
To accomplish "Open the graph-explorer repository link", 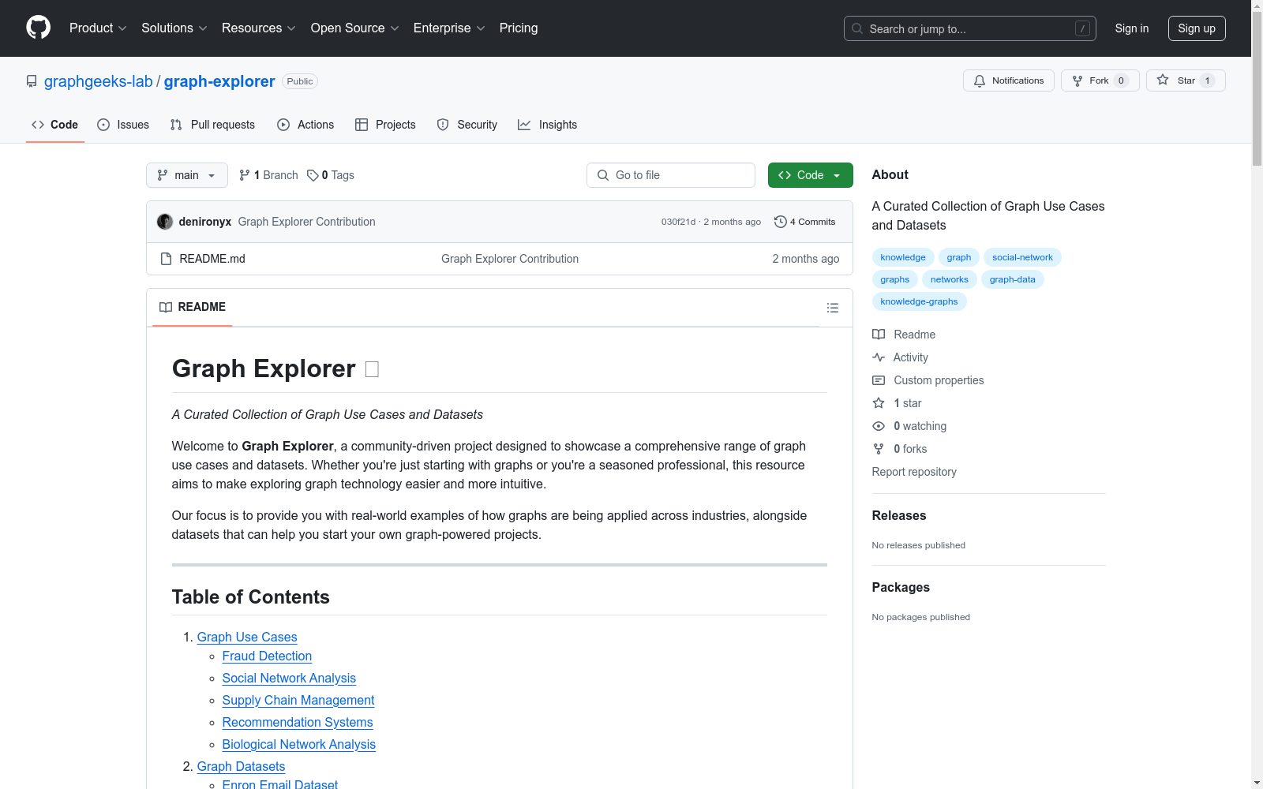I will click(219, 81).
